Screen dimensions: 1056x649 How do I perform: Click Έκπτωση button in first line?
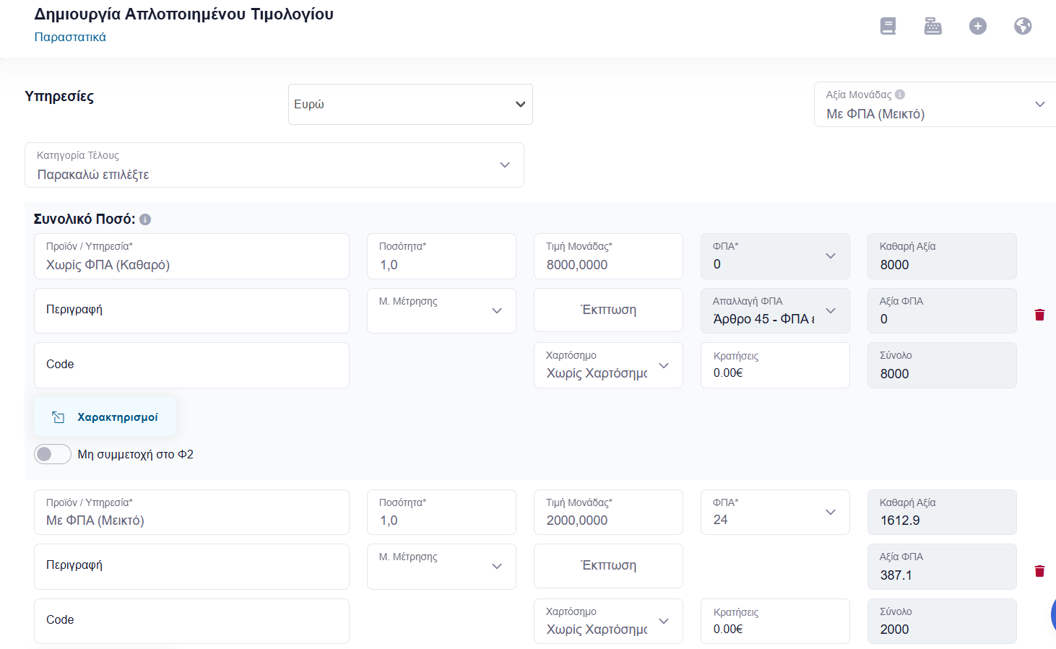pyautogui.click(x=608, y=310)
